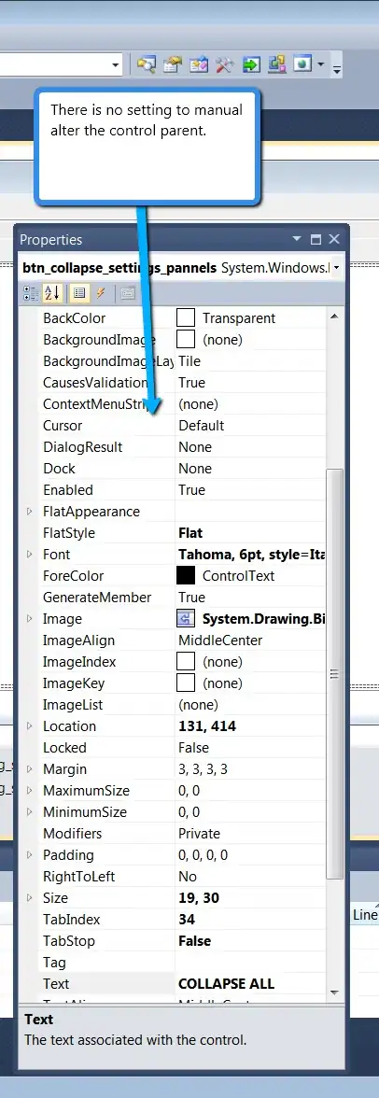
Task: Expand the Font property
Action: point(30,554)
